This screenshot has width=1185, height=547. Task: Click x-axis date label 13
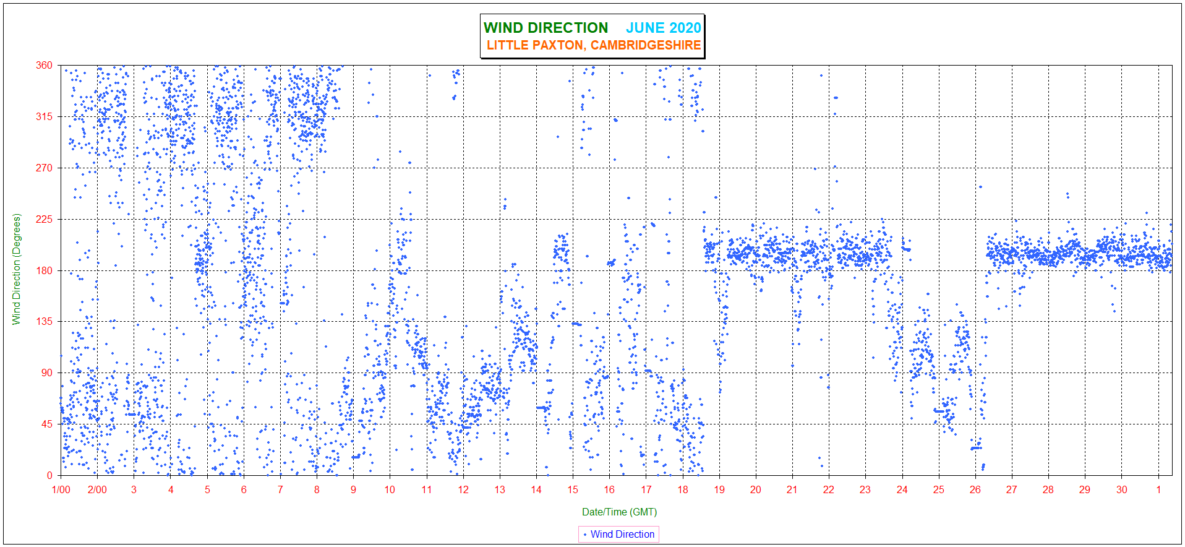(x=500, y=489)
